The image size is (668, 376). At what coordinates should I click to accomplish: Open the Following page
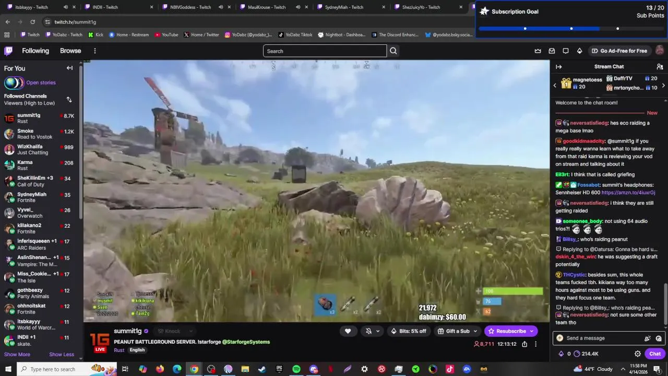pos(35,51)
